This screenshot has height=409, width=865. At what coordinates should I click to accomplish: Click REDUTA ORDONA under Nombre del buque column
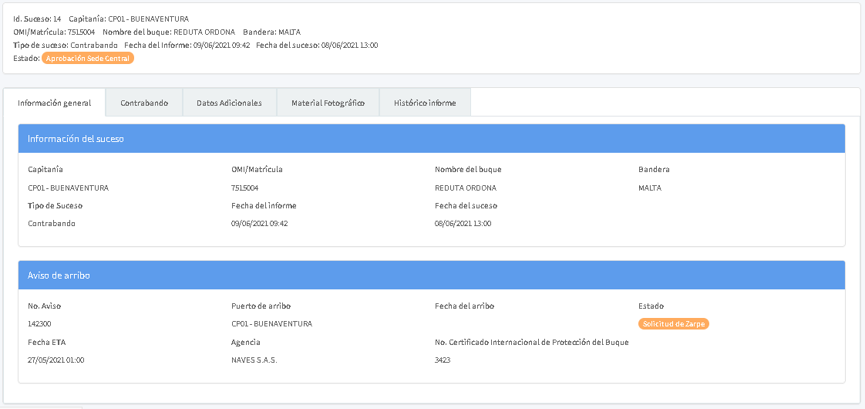(x=466, y=188)
